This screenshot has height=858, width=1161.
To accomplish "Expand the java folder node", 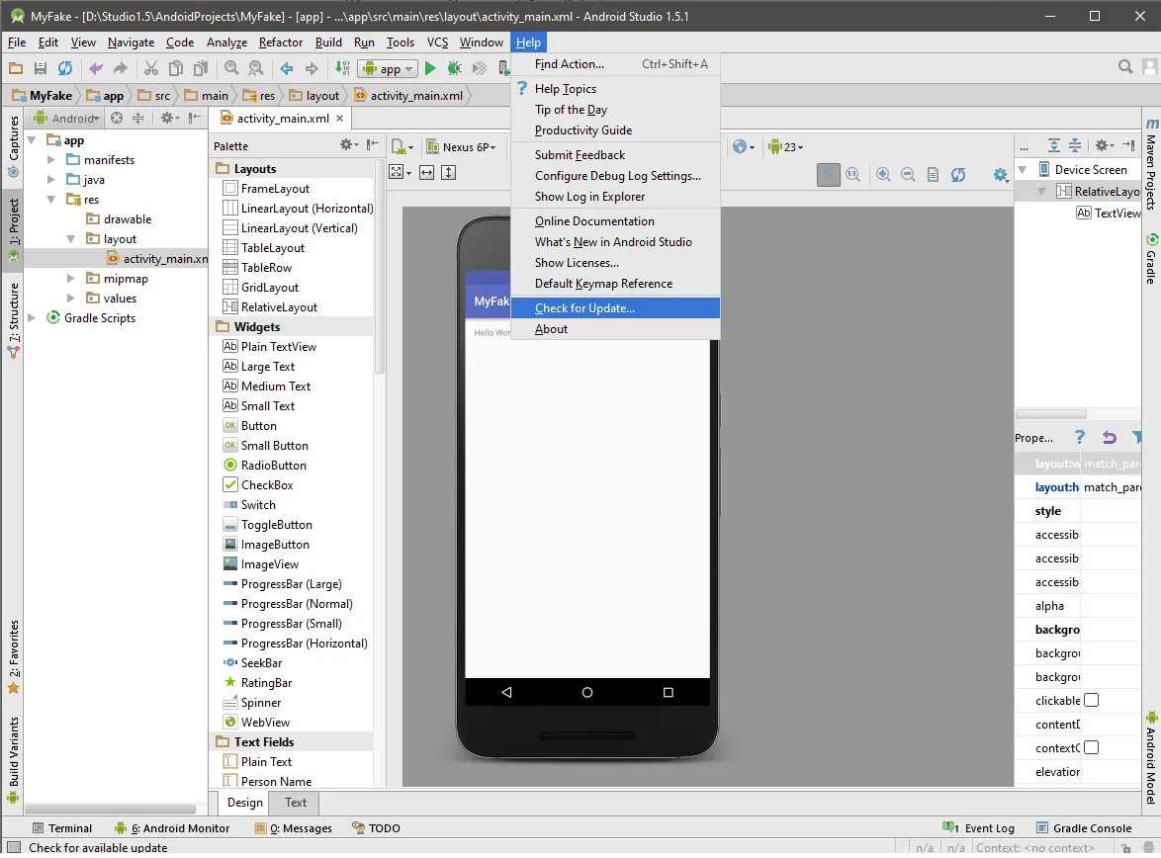I will pyautogui.click(x=51, y=180).
